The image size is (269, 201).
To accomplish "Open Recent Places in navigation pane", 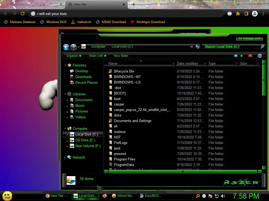I will [x=86, y=82].
